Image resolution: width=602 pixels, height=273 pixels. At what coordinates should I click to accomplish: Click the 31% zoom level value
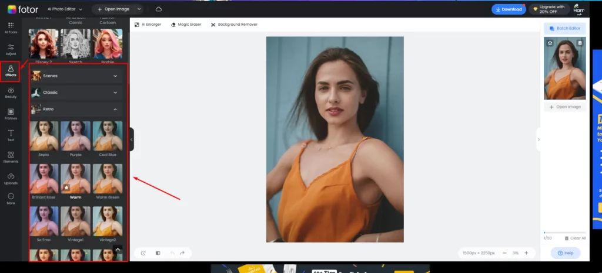[x=515, y=253]
